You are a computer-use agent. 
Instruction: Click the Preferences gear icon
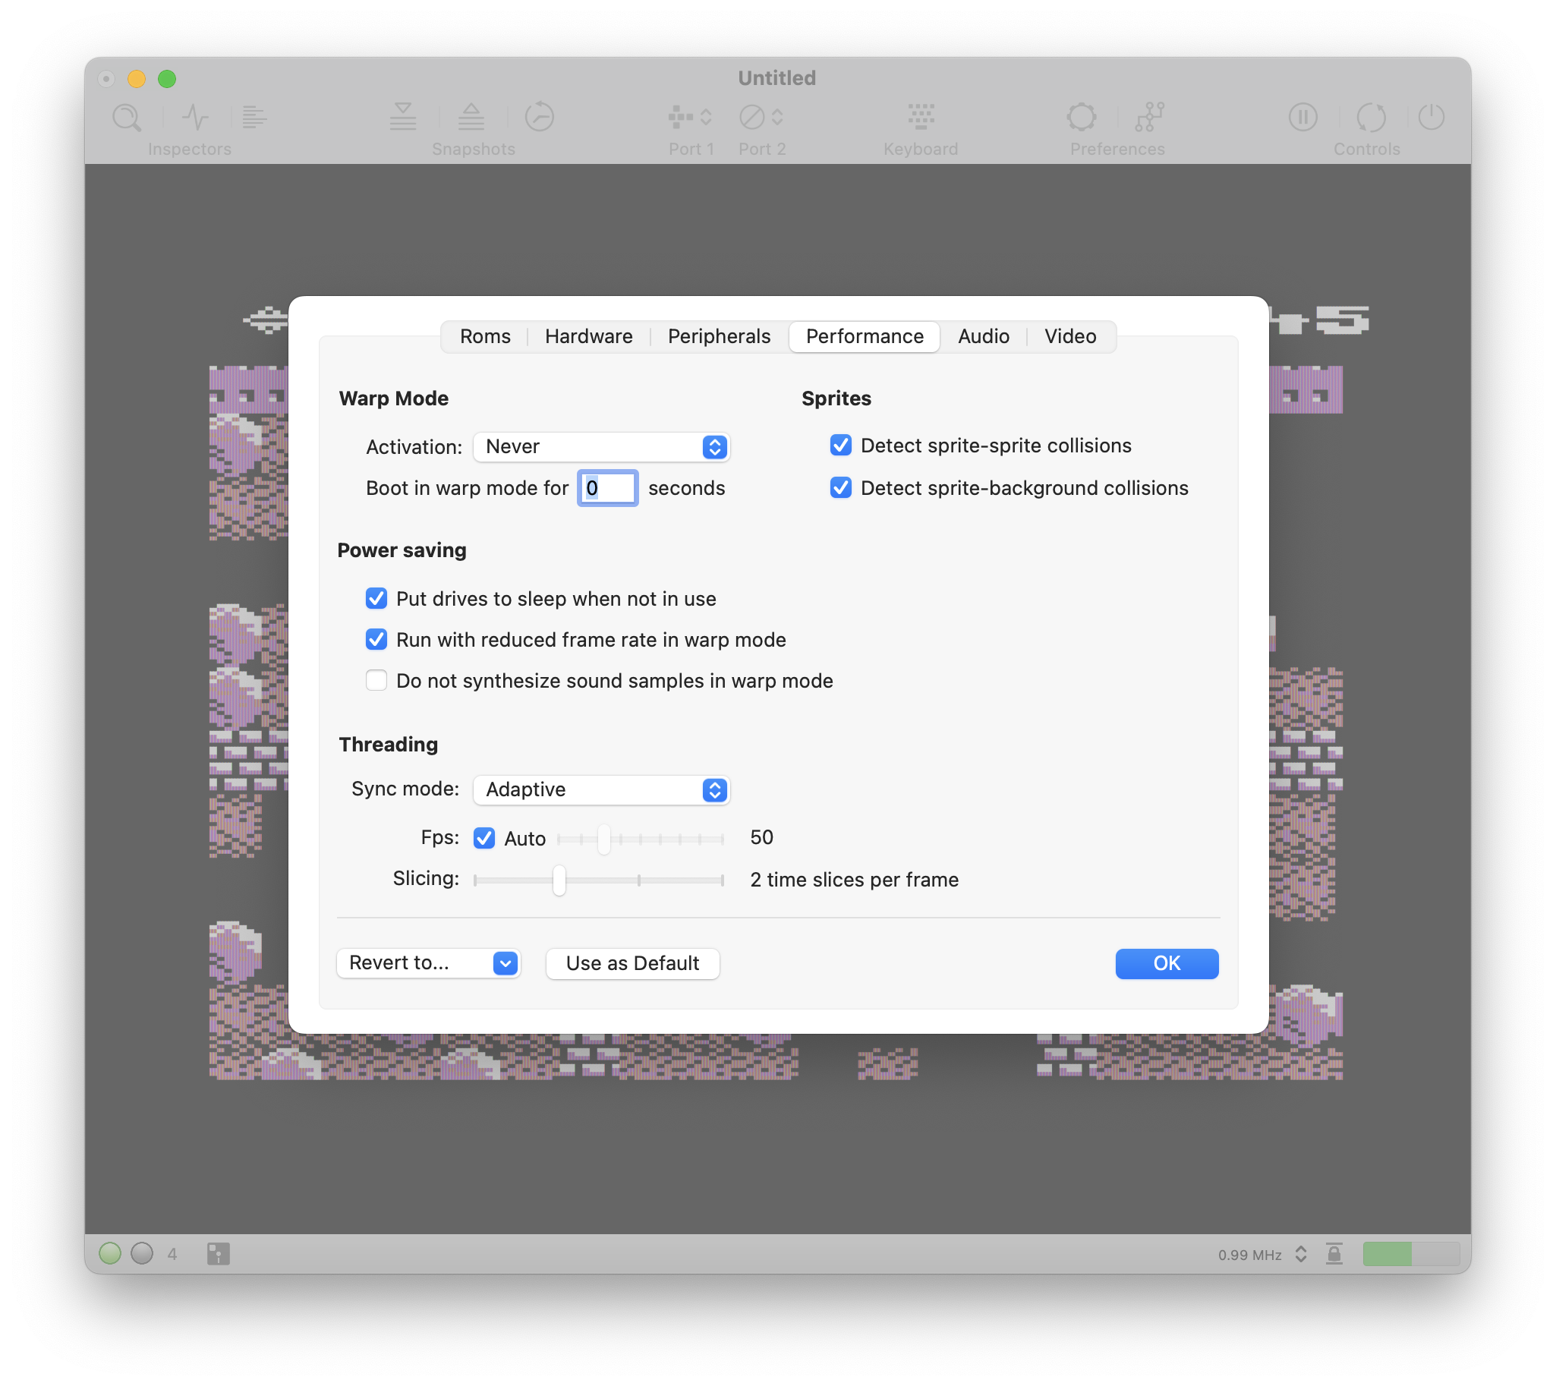tap(1081, 118)
